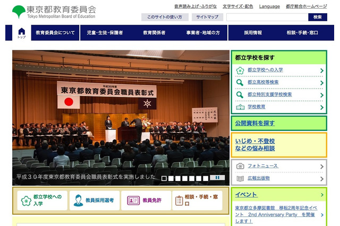Viewport: 340px width, 226px height.
Task: Click chevron arrow on イベント header
Action: click(322, 195)
